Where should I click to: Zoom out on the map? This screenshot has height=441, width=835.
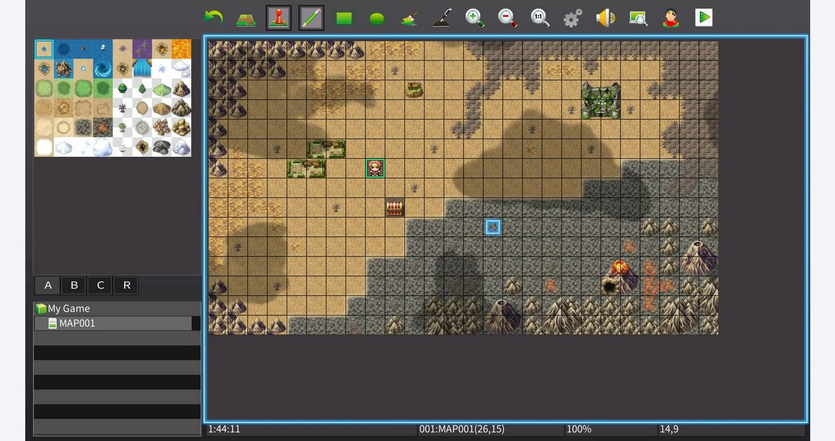[507, 17]
